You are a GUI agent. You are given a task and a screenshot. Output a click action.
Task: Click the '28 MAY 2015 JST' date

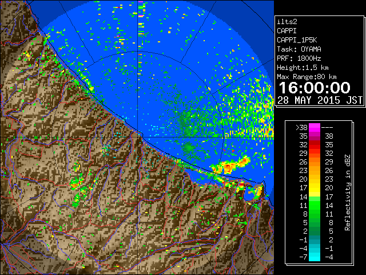point(320,100)
